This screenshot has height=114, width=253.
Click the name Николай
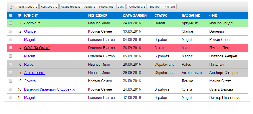[x=217, y=65]
